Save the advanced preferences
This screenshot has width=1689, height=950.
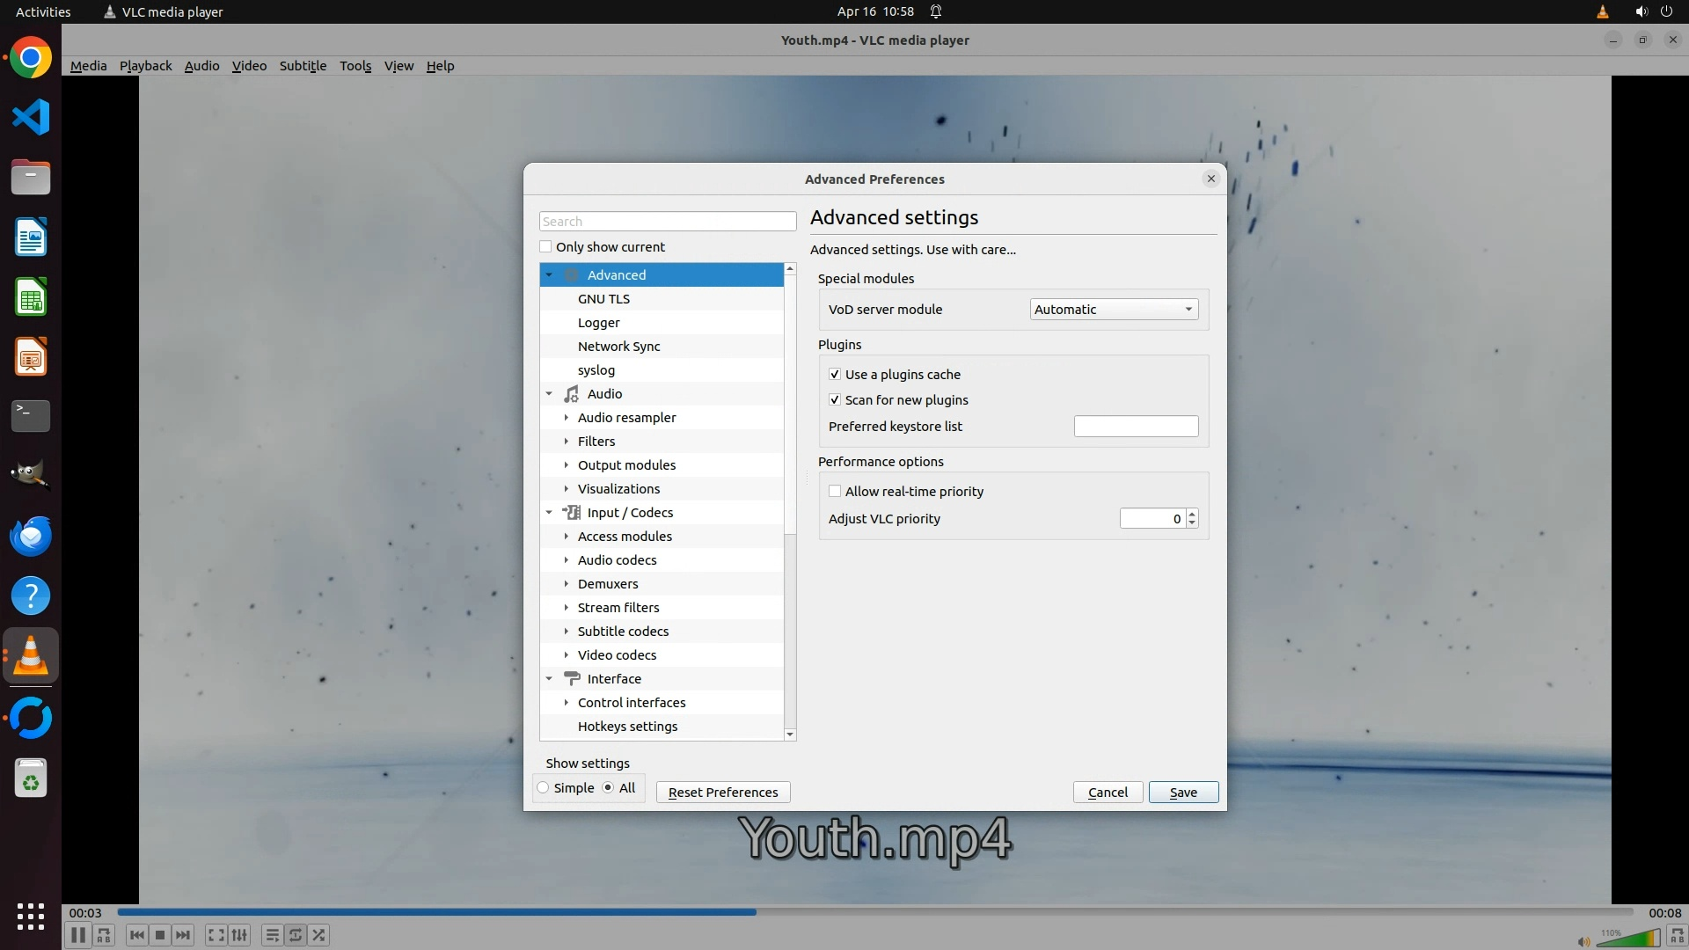pyautogui.click(x=1183, y=793)
